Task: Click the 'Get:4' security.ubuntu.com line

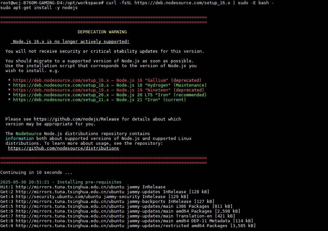Action: [x=94, y=197]
